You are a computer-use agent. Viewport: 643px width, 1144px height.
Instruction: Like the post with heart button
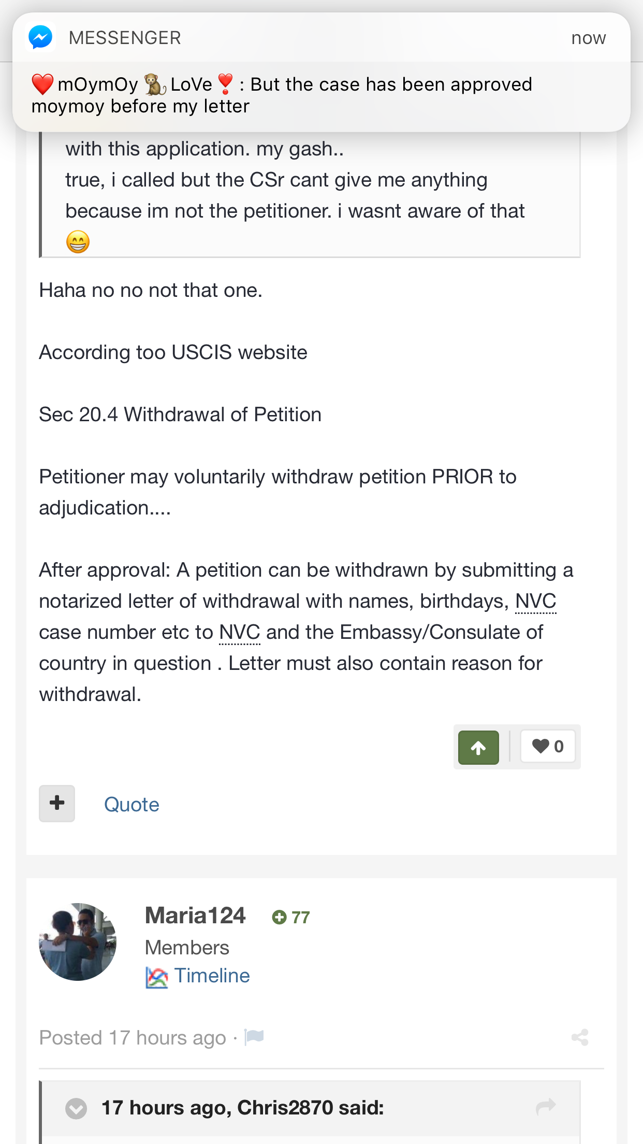(548, 747)
